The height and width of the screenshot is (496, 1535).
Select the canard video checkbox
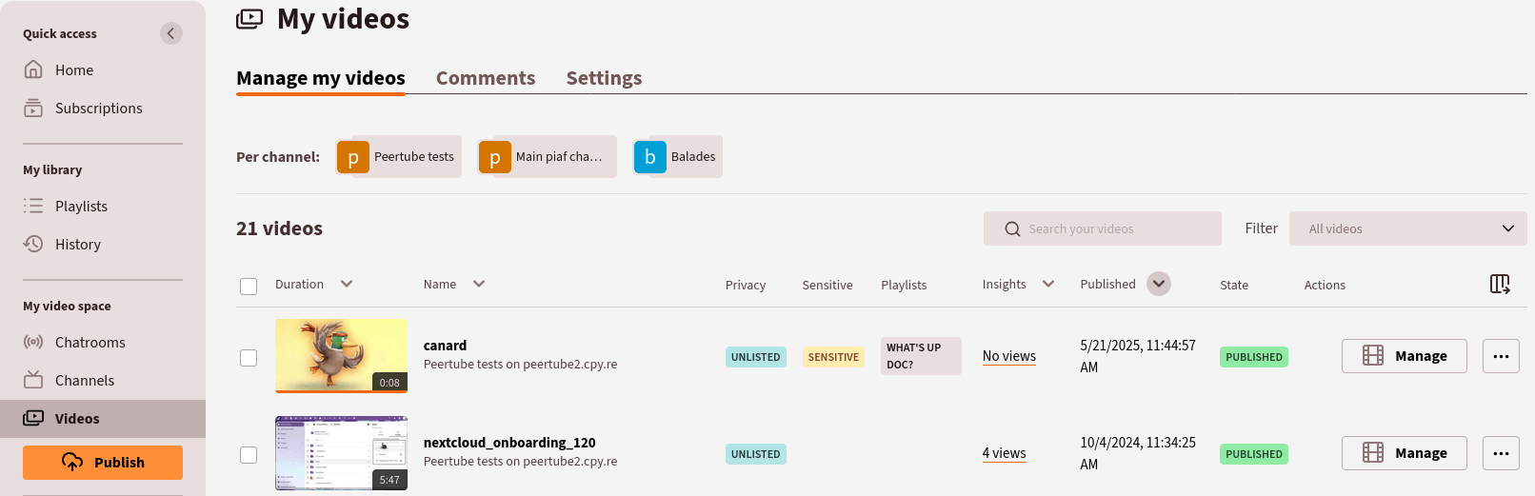(x=249, y=358)
